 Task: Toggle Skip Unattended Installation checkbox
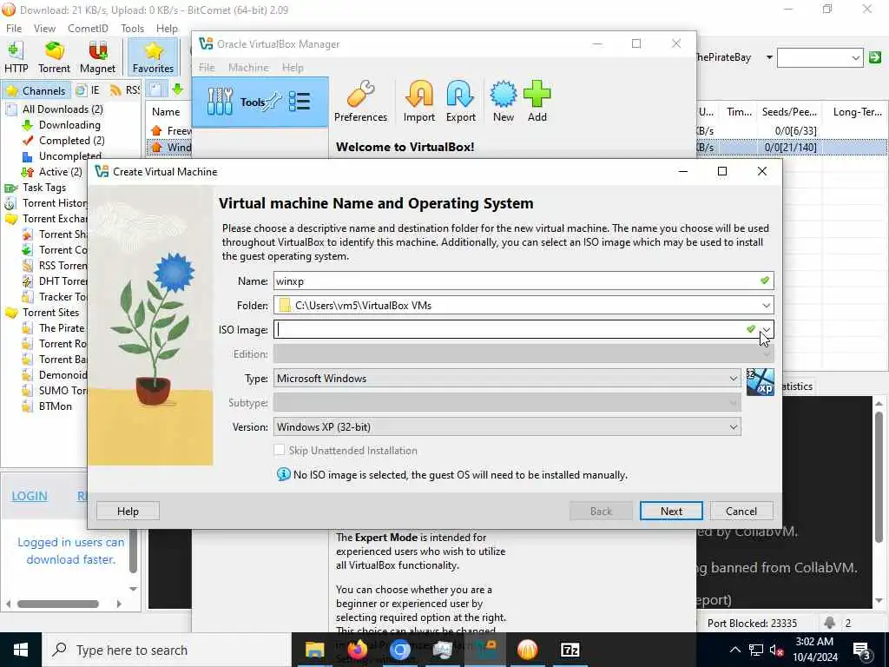coord(279,451)
